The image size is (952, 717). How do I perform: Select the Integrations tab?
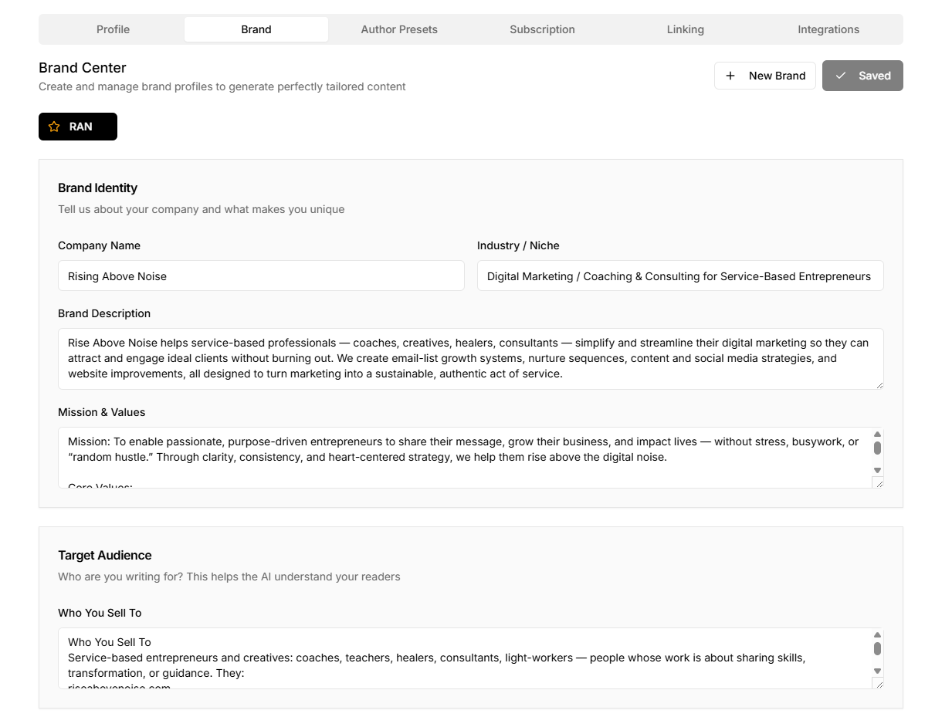click(828, 29)
